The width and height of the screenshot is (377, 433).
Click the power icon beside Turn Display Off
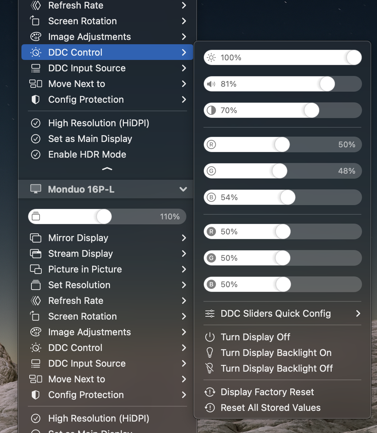[x=210, y=337]
